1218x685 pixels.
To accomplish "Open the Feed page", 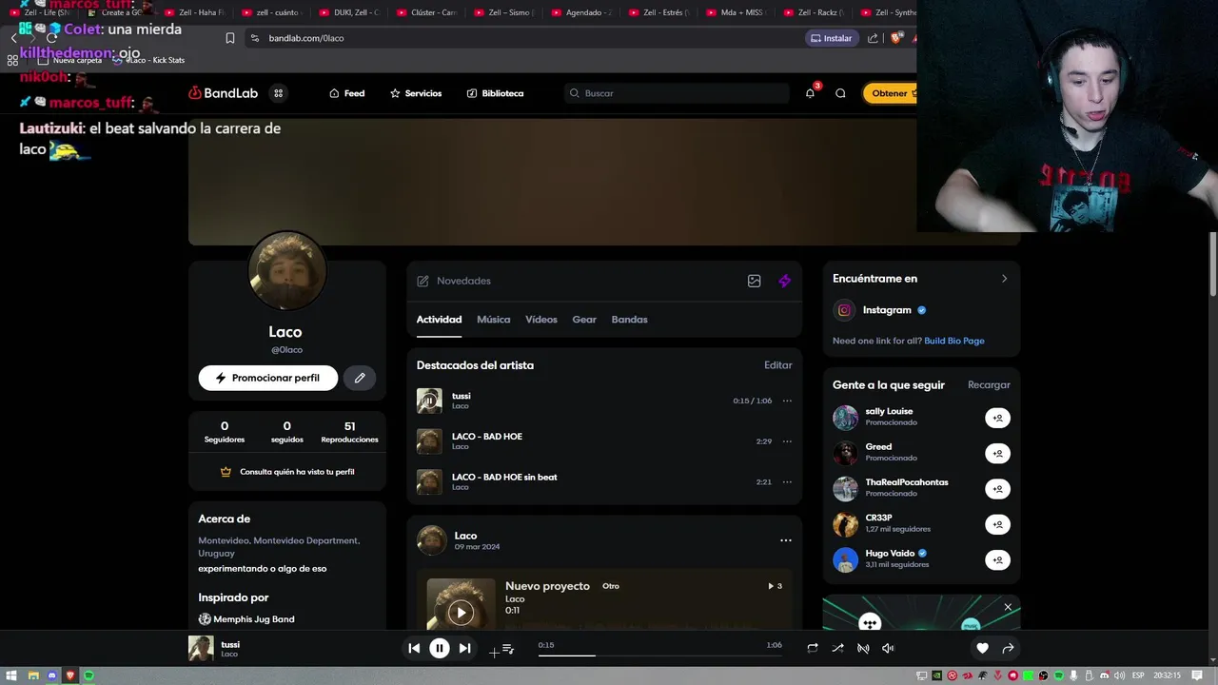I will point(346,93).
